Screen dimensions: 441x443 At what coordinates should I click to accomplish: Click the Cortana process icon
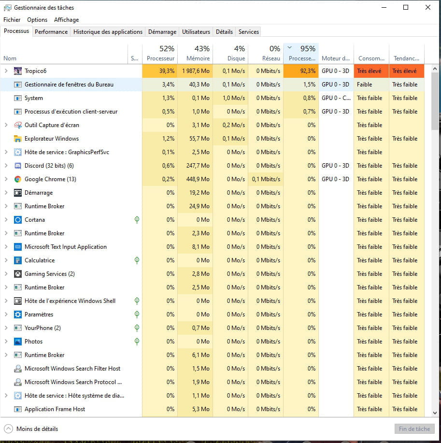tap(18, 220)
